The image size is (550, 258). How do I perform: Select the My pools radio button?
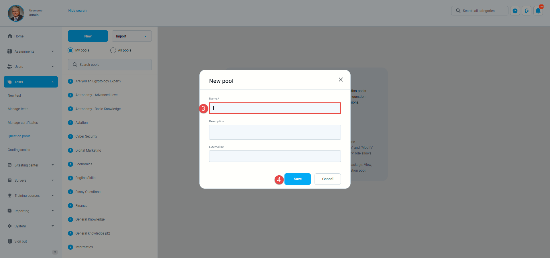[x=70, y=50]
